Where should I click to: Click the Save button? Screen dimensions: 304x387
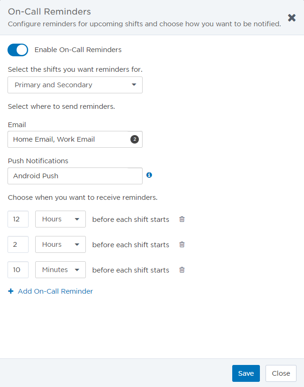(x=246, y=373)
